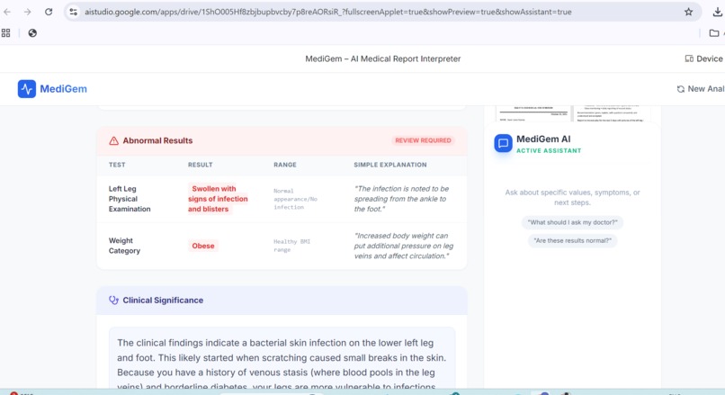
Task: Click the Abnormal Results heading
Action: 157,140
